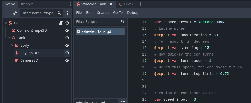Open the Debug menu
This screenshot has height=103, width=251.
point(133,13)
